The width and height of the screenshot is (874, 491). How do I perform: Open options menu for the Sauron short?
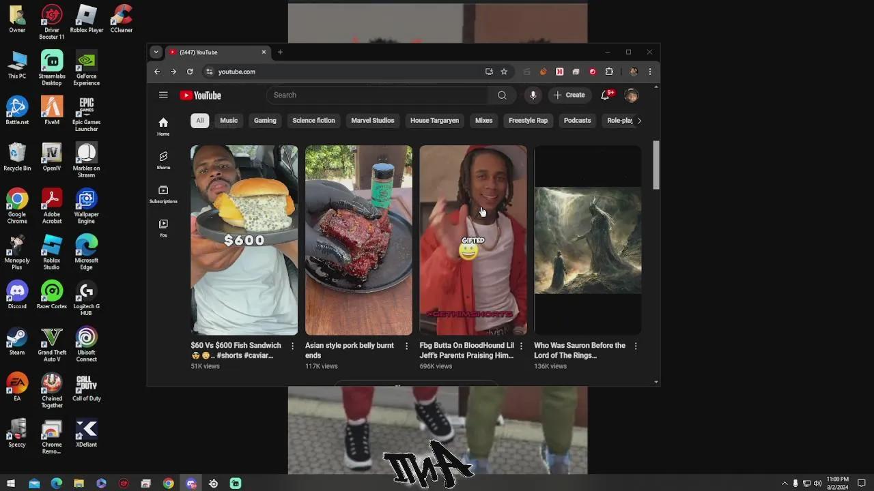point(636,346)
